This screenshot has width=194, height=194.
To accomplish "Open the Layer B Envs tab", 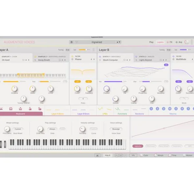I will [x=83, y=111].
